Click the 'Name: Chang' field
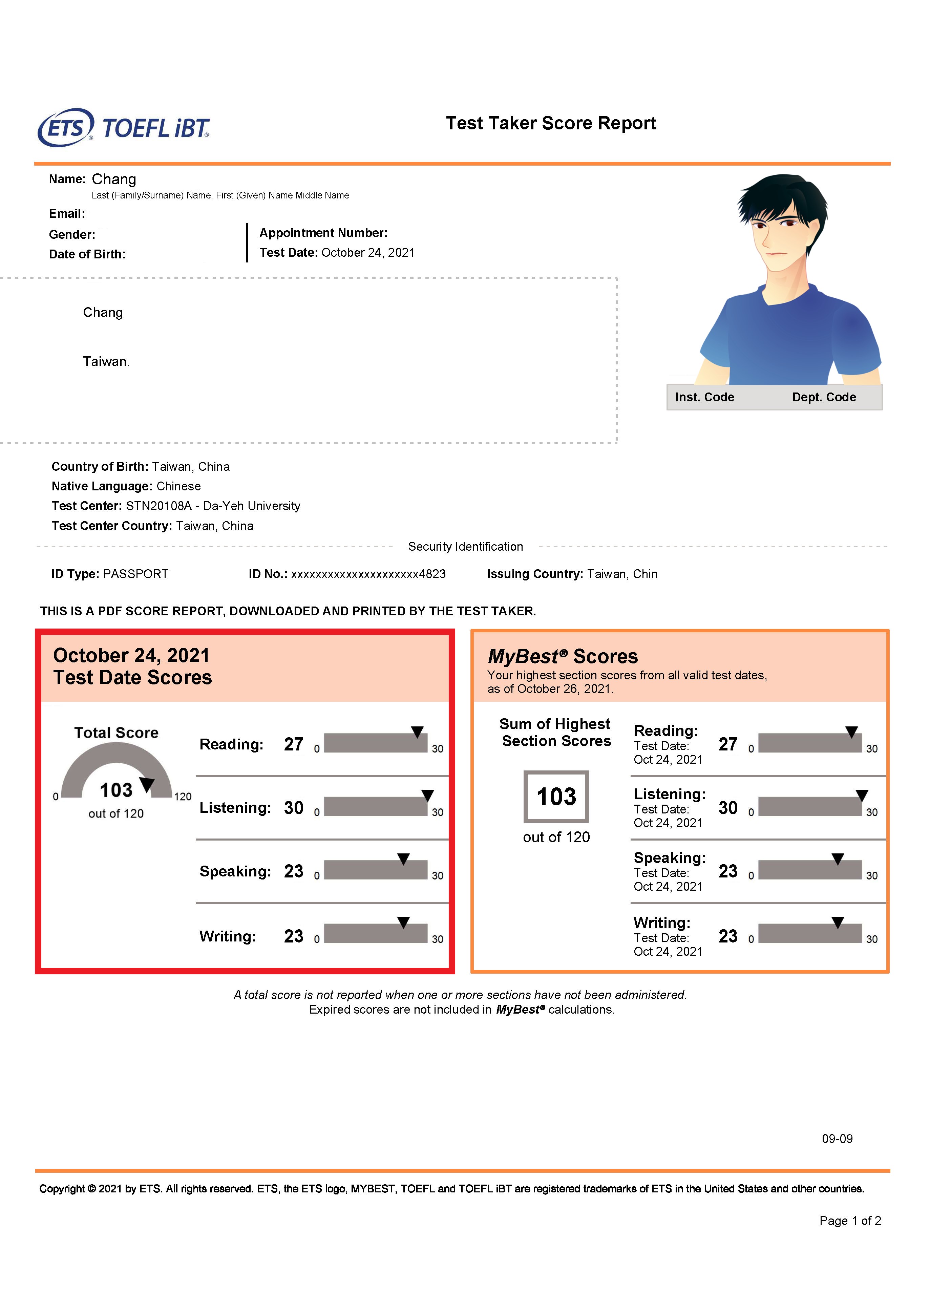Image resolution: width=930 pixels, height=1315 pixels. tap(93, 179)
